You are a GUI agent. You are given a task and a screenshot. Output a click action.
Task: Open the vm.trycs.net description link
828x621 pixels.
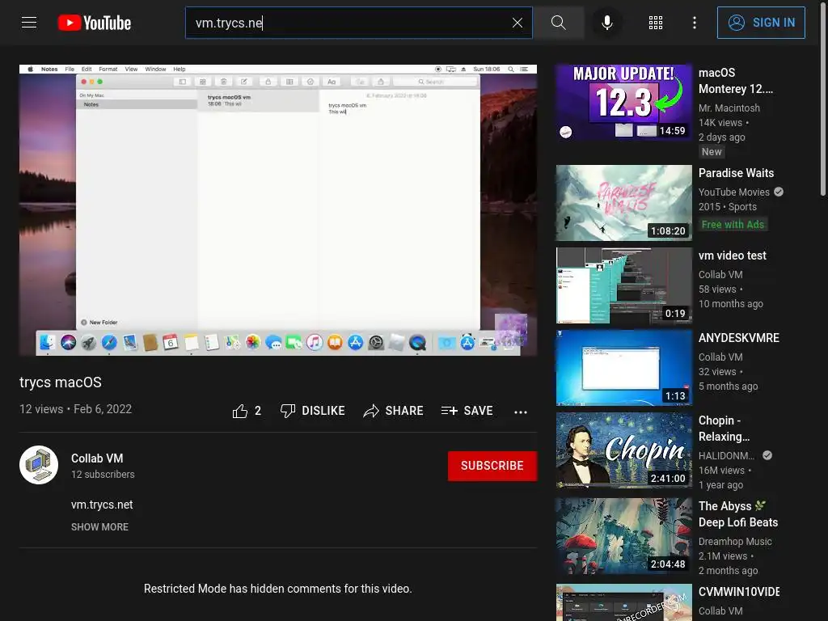click(102, 505)
